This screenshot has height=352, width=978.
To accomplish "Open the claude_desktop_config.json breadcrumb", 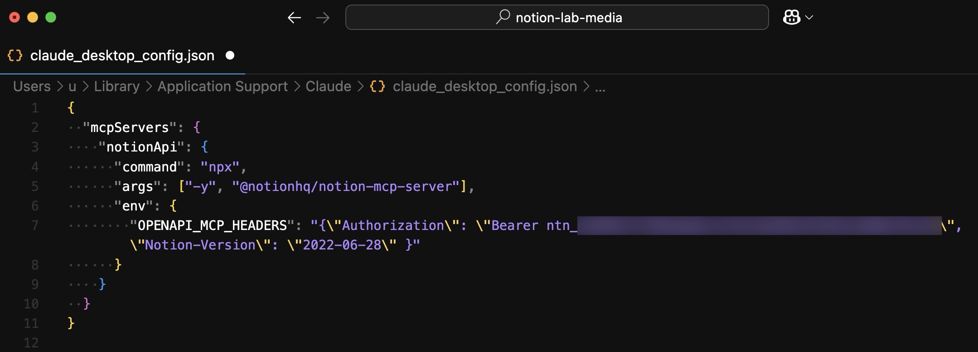I will 474,86.
